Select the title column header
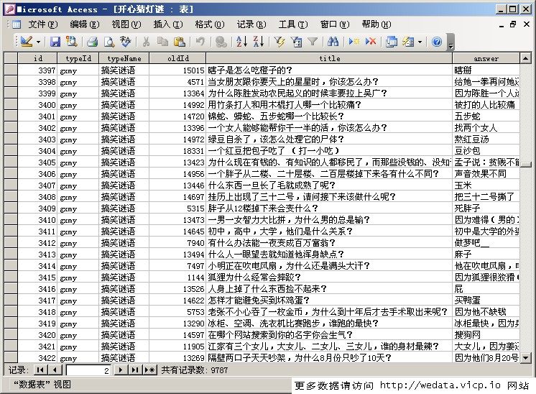 click(x=330, y=58)
